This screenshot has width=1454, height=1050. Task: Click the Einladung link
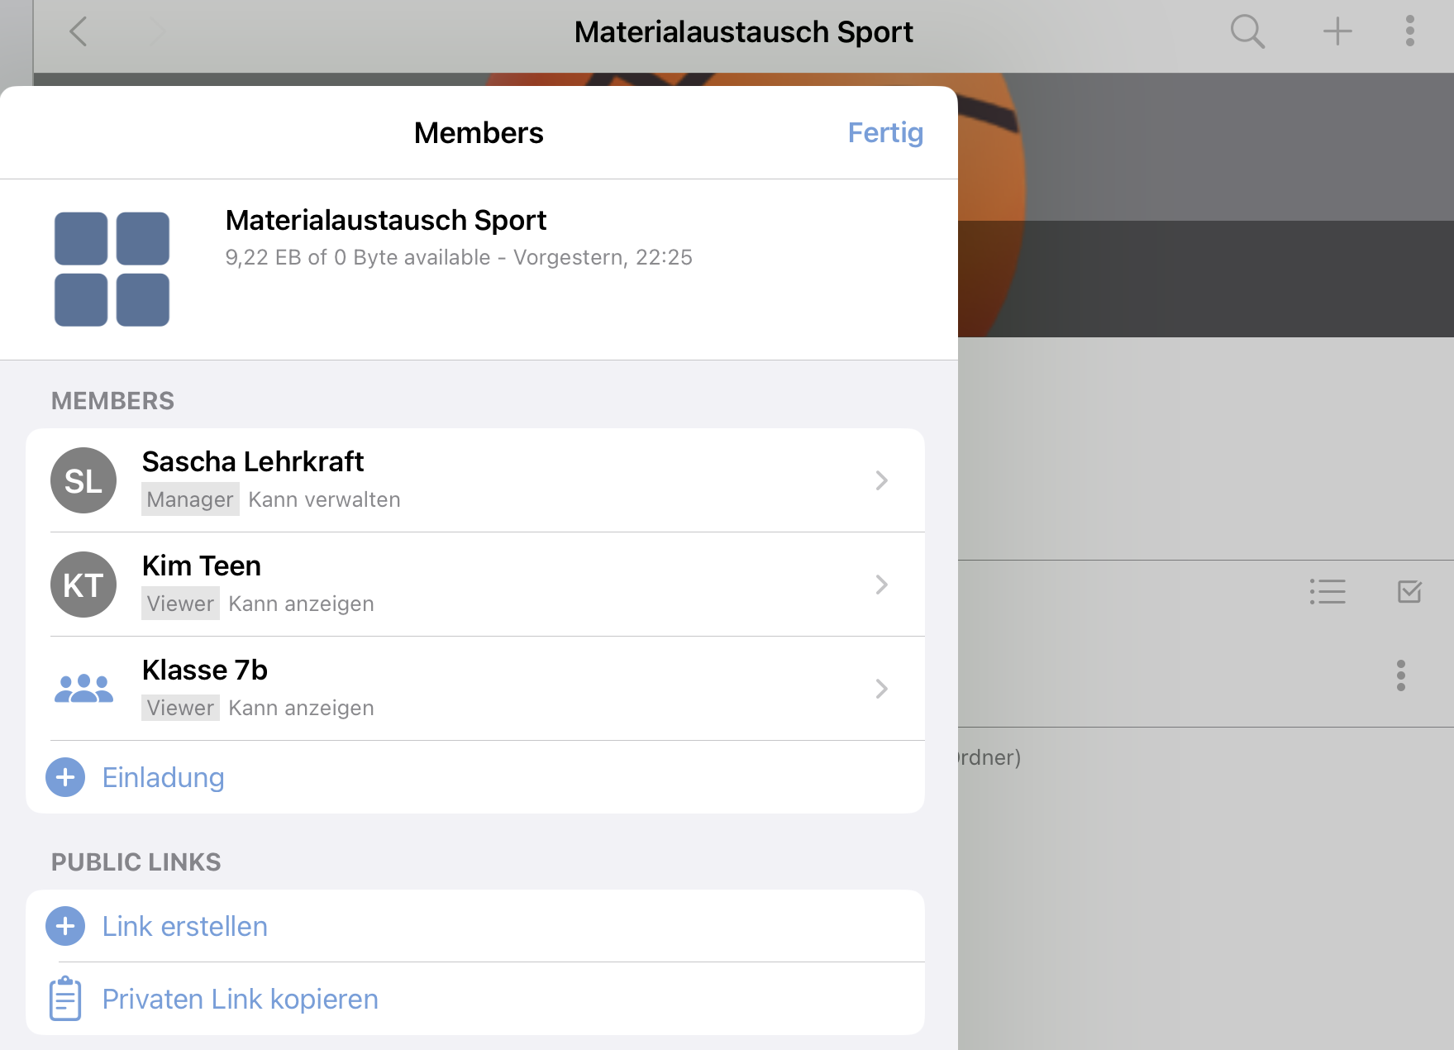(163, 777)
